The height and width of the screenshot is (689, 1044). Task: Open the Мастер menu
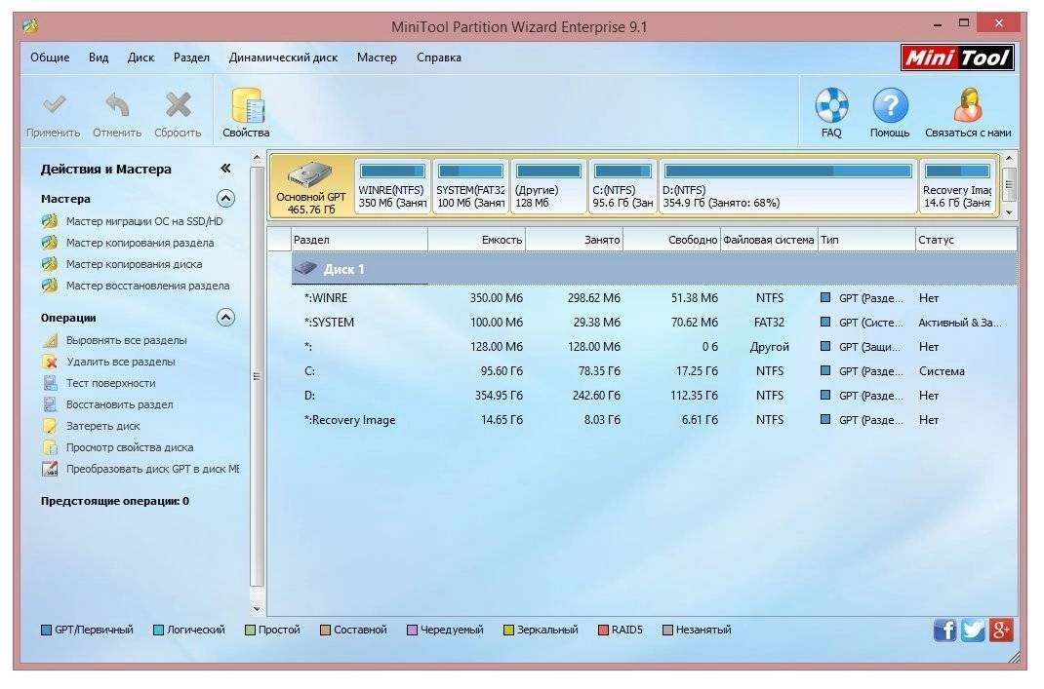coord(377,57)
